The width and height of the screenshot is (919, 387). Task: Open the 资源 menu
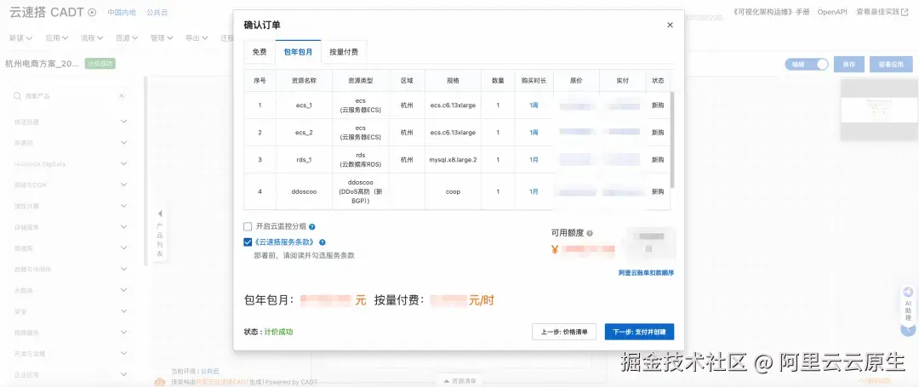click(127, 38)
